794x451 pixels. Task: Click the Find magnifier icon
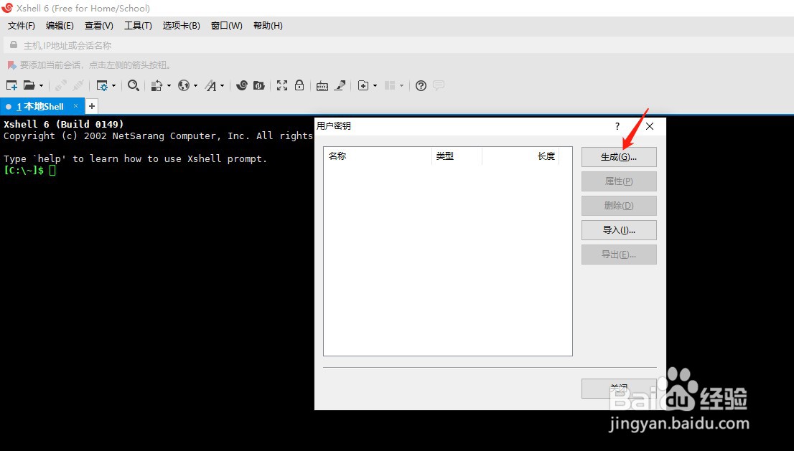click(134, 85)
